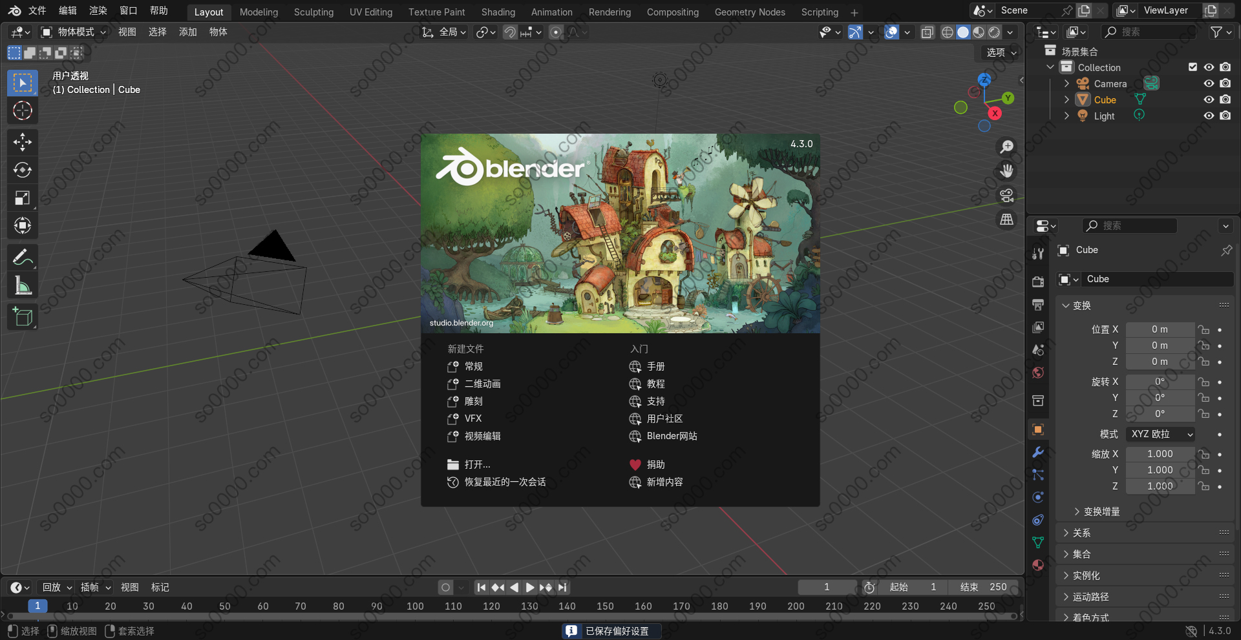Expand the Camera item in outliner

click(x=1066, y=83)
